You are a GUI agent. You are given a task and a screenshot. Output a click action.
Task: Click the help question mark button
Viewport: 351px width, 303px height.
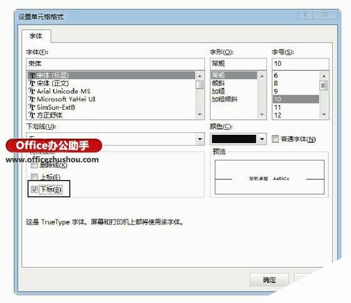tap(305, 14)
